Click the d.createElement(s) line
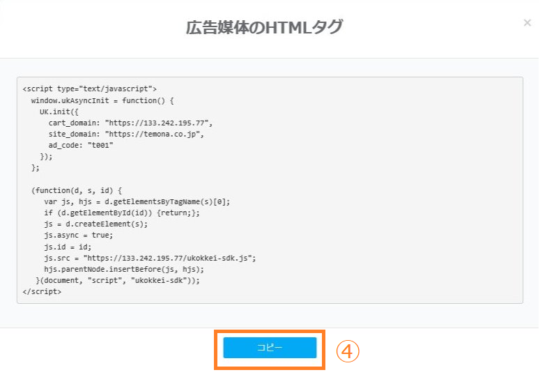Image resolution: width=540 pixels, height=377 pixels. coord(96,224)
